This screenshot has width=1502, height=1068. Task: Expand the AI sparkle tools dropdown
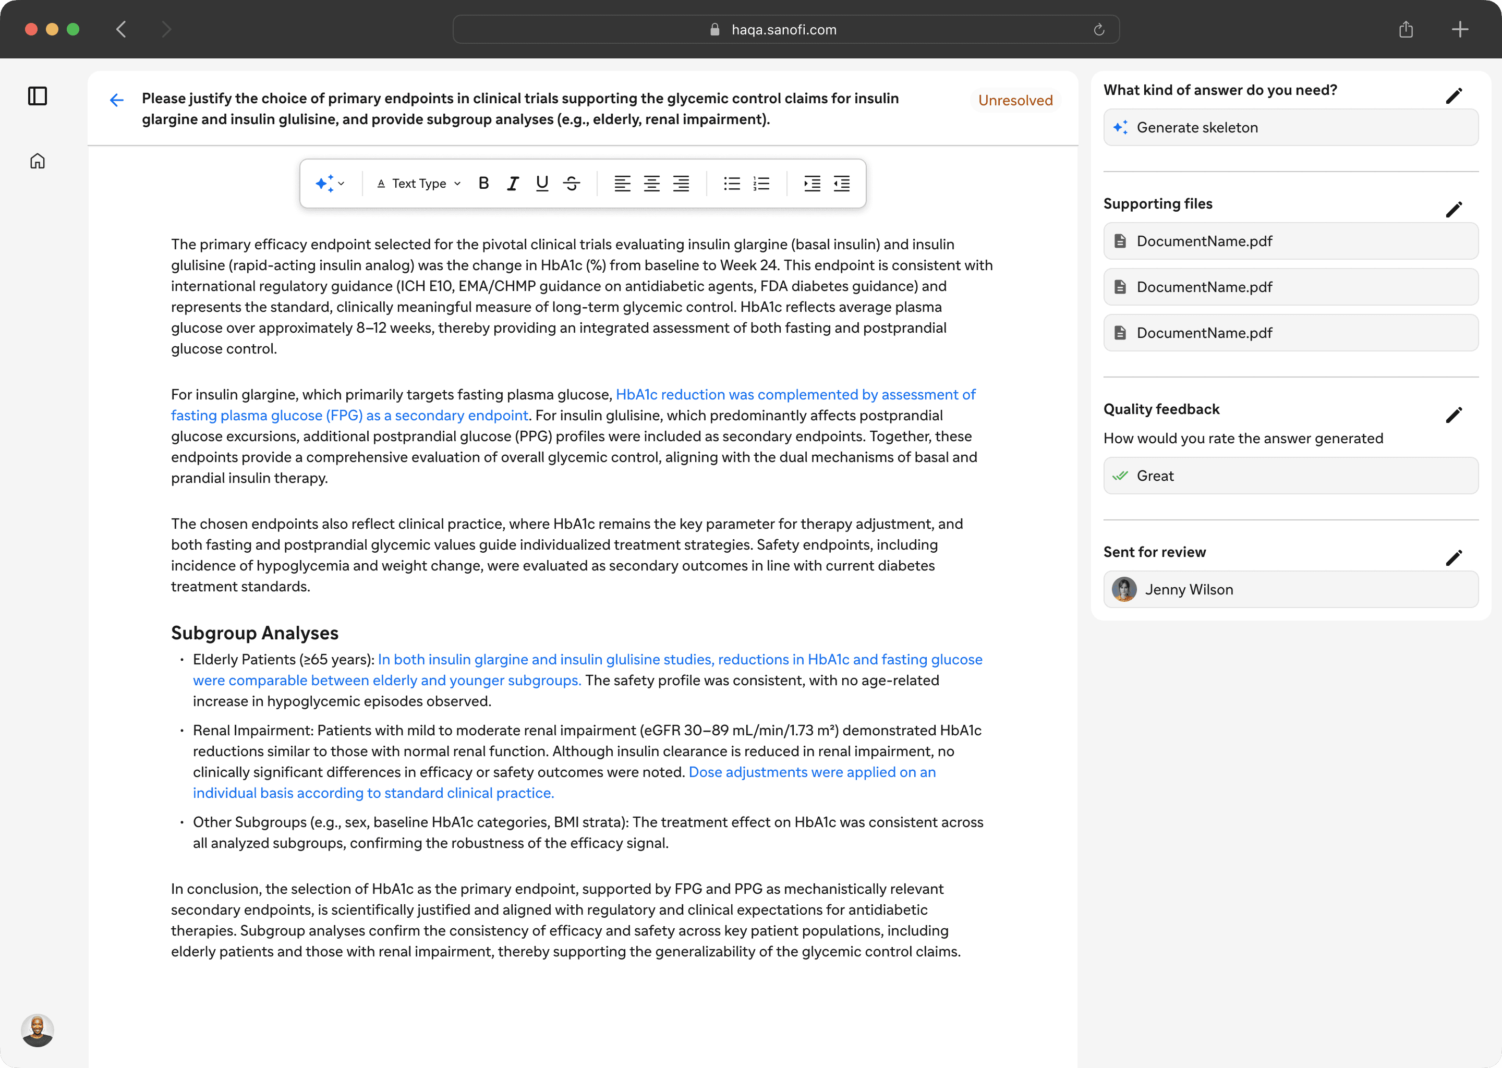(330, 184)
